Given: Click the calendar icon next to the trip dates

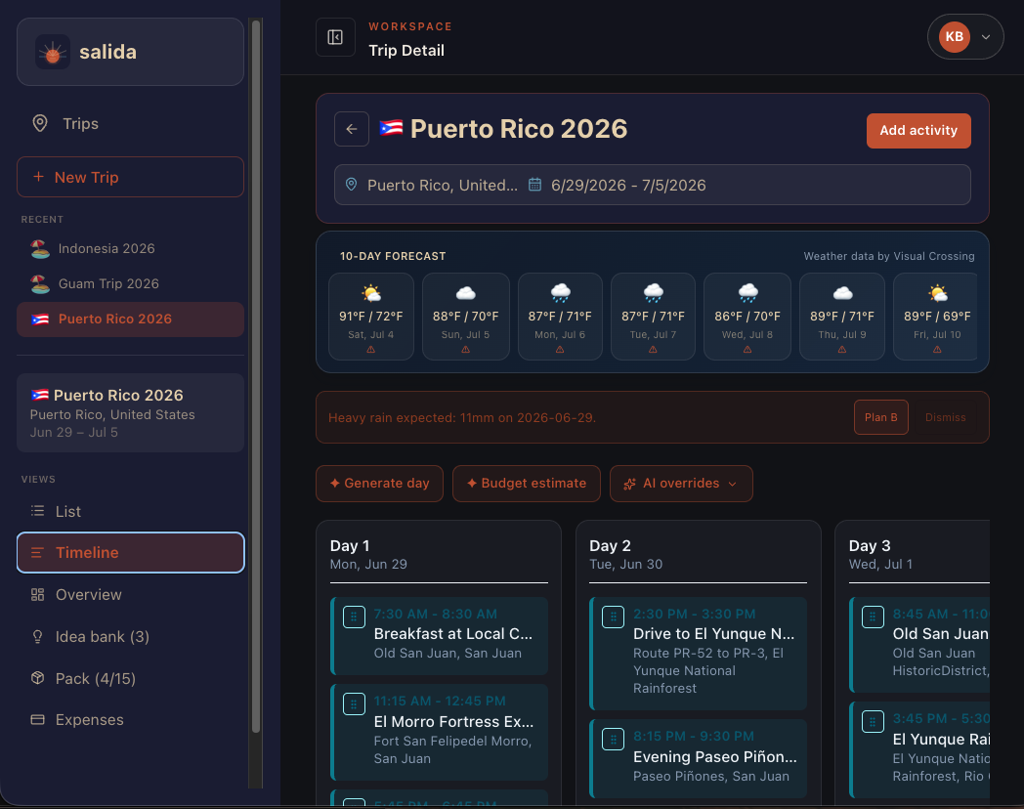Looking at the screenshot, I should [534, 185].
